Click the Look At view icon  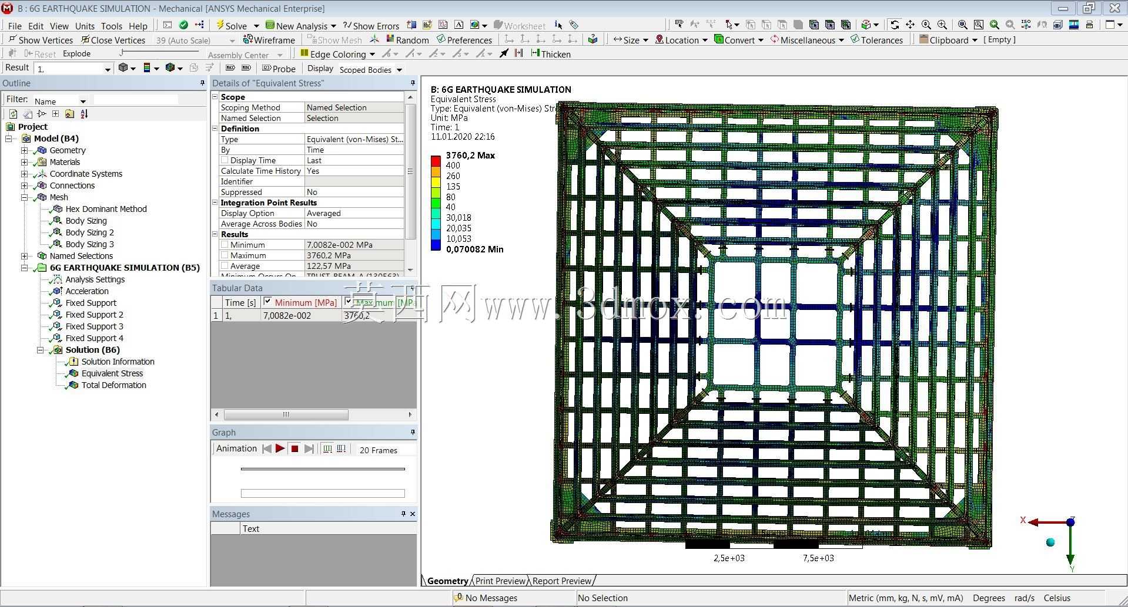click(x=1042, y=25)
